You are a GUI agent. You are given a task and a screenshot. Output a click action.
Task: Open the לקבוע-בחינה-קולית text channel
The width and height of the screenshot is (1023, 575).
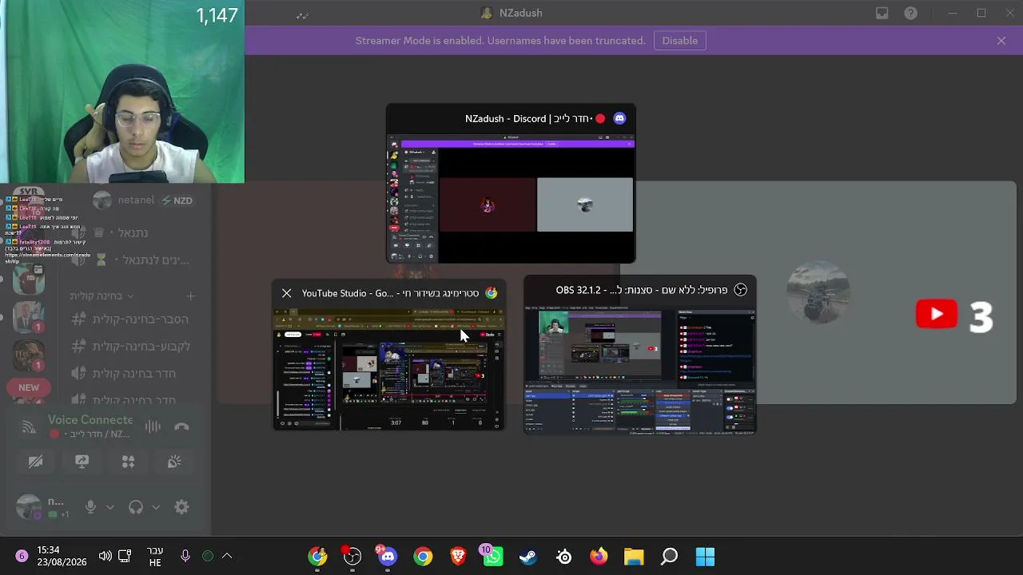(131, 347)
